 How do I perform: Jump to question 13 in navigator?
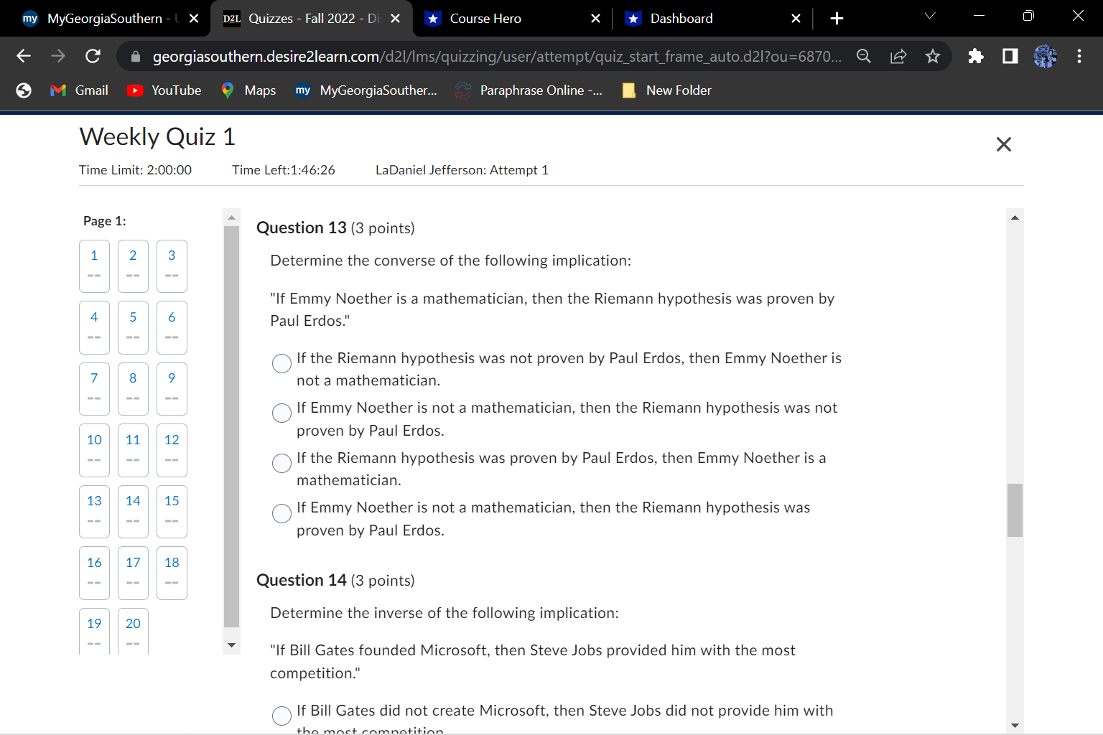[x=94, y=512]
